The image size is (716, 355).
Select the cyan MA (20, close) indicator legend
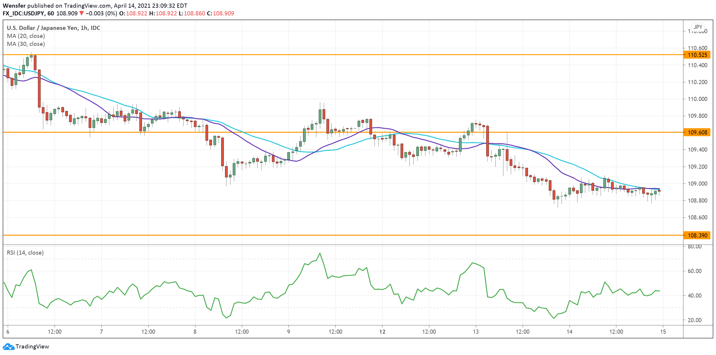pos(25,36)
